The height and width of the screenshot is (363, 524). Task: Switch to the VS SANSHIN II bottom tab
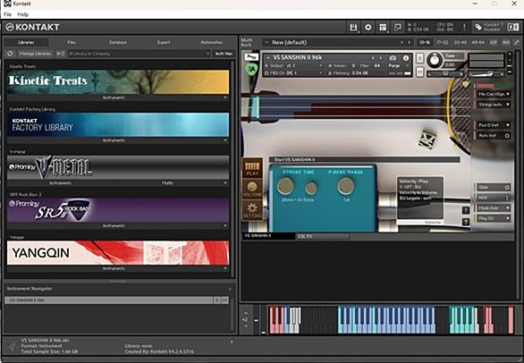[x=268, y=236]
